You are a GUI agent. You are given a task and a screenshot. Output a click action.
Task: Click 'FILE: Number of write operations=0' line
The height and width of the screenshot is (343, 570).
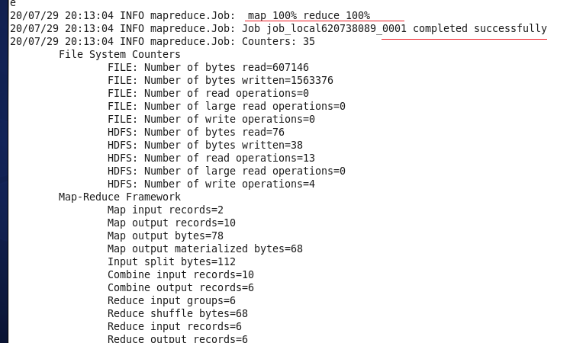[x=211, y=119]
